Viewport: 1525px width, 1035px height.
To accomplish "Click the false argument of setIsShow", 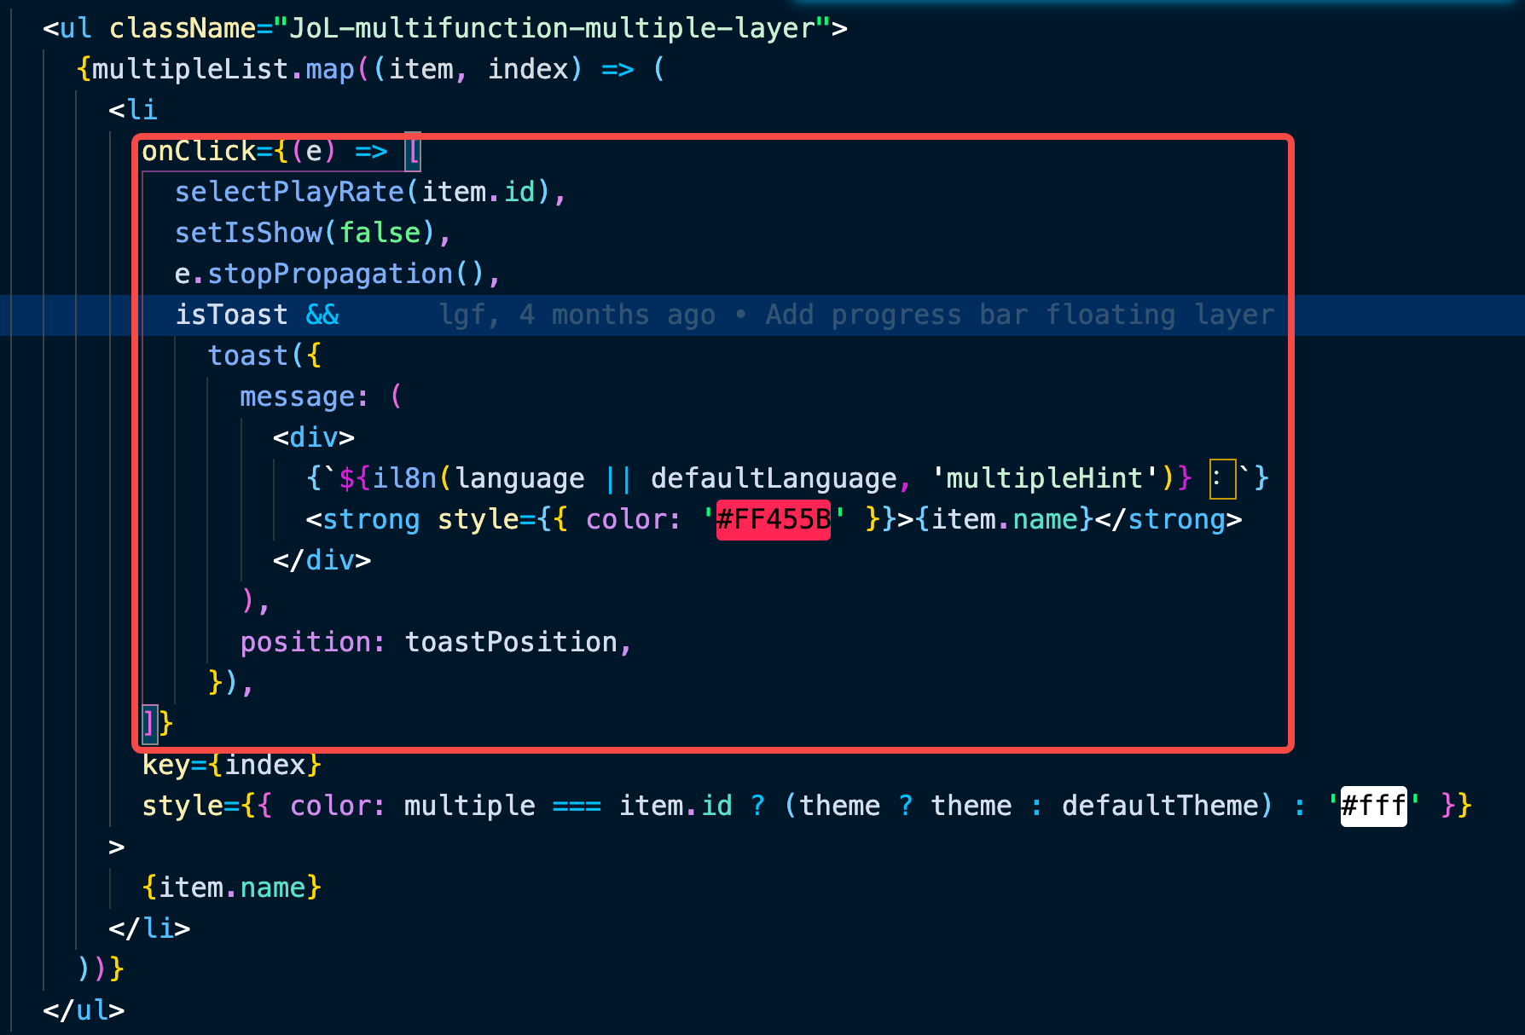I will (380, 233).
